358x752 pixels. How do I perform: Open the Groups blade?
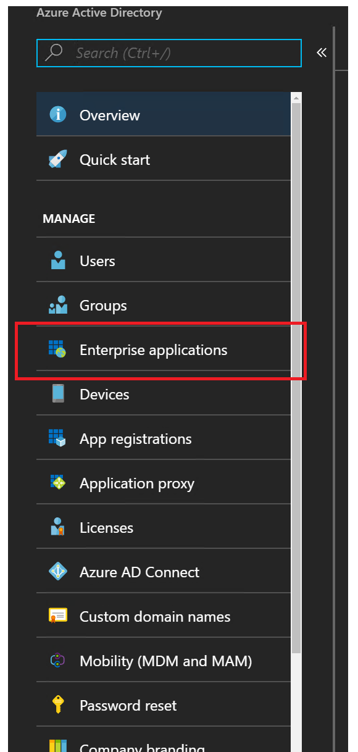[164, 304]
